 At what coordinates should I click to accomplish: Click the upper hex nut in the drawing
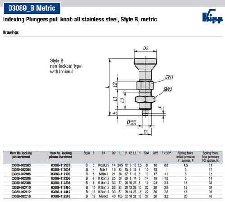point(145,85)
